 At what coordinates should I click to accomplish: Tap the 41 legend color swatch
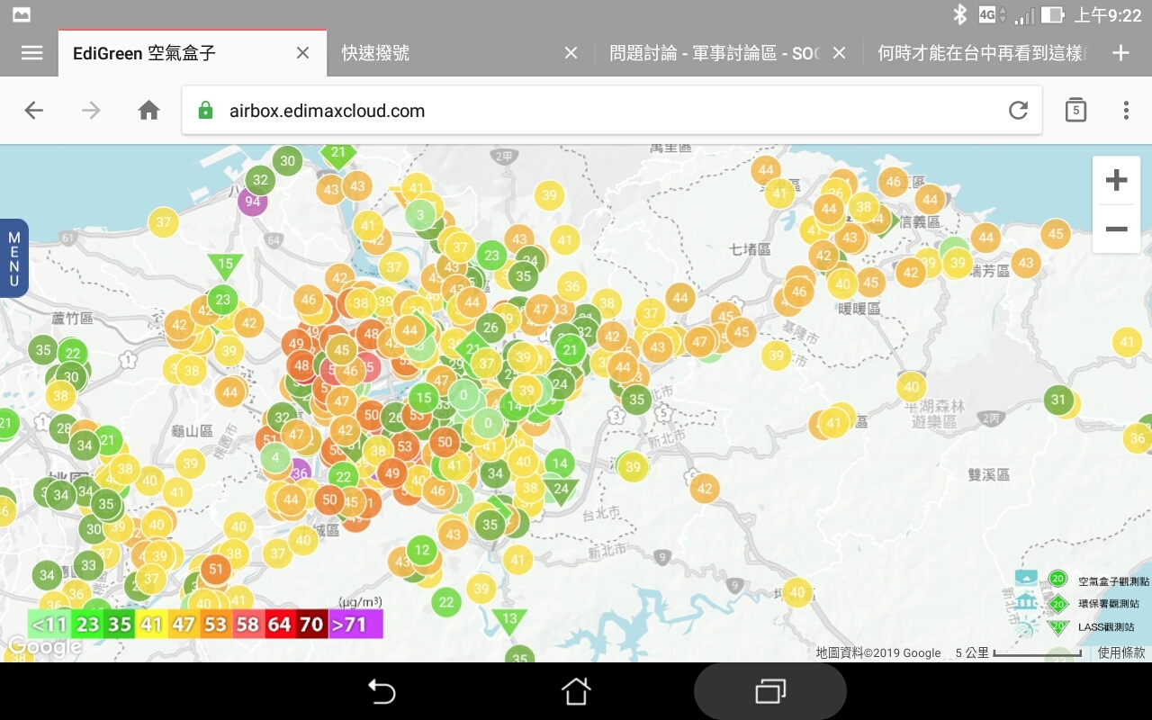point(151,624)
